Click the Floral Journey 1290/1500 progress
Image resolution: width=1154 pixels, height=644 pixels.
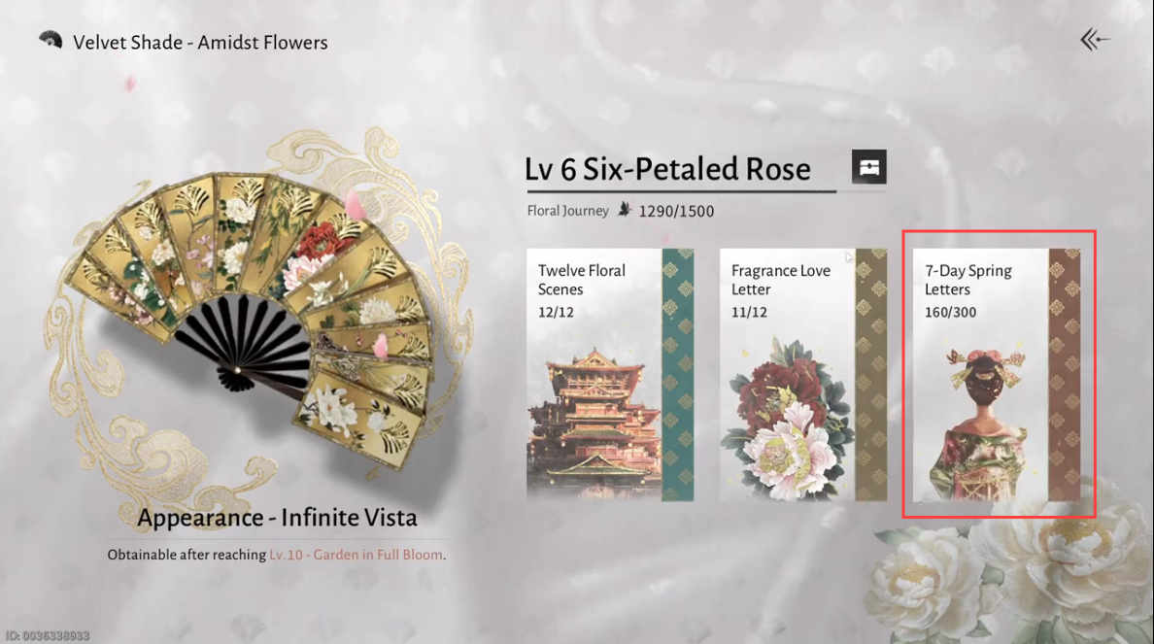tap(676, 211)
